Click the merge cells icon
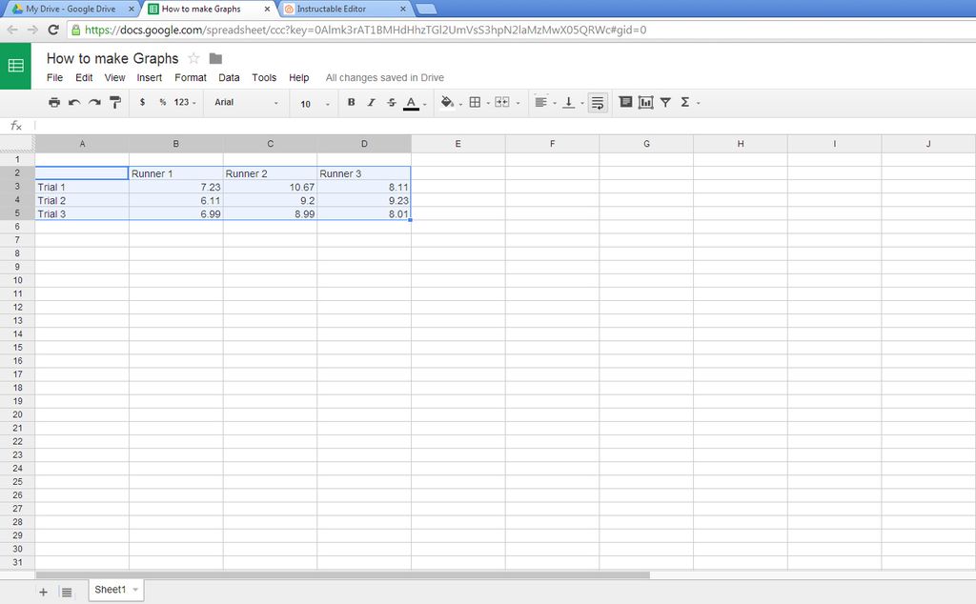976x604 pixels. (501, 102)
